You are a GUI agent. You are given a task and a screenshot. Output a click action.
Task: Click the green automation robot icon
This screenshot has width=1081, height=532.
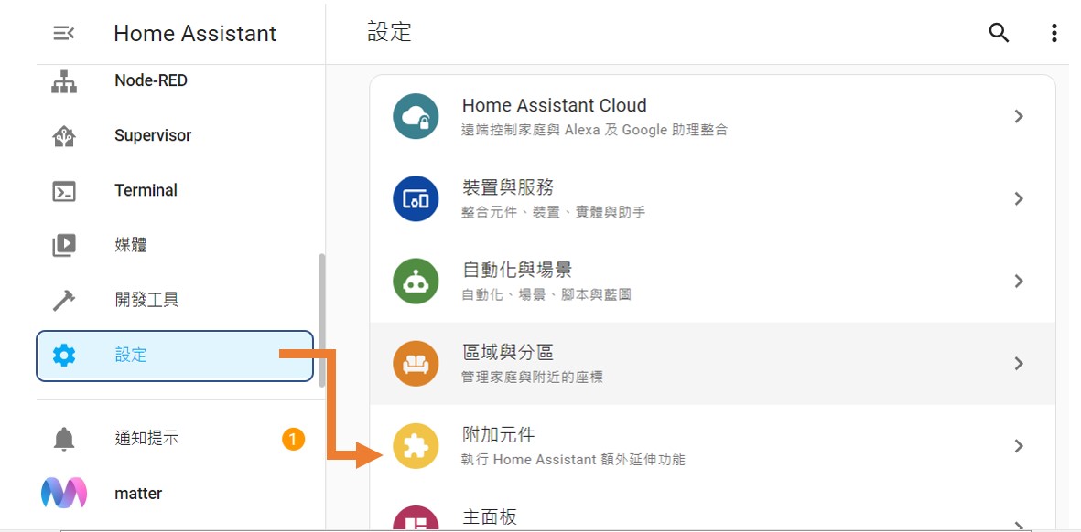point(416,282)
